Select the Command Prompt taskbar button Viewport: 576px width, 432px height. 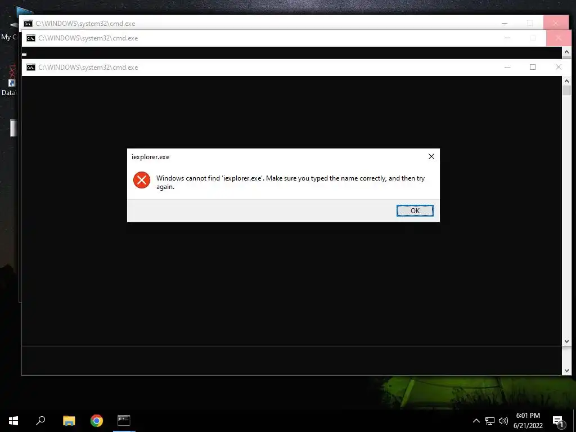[x=124, y=421]
